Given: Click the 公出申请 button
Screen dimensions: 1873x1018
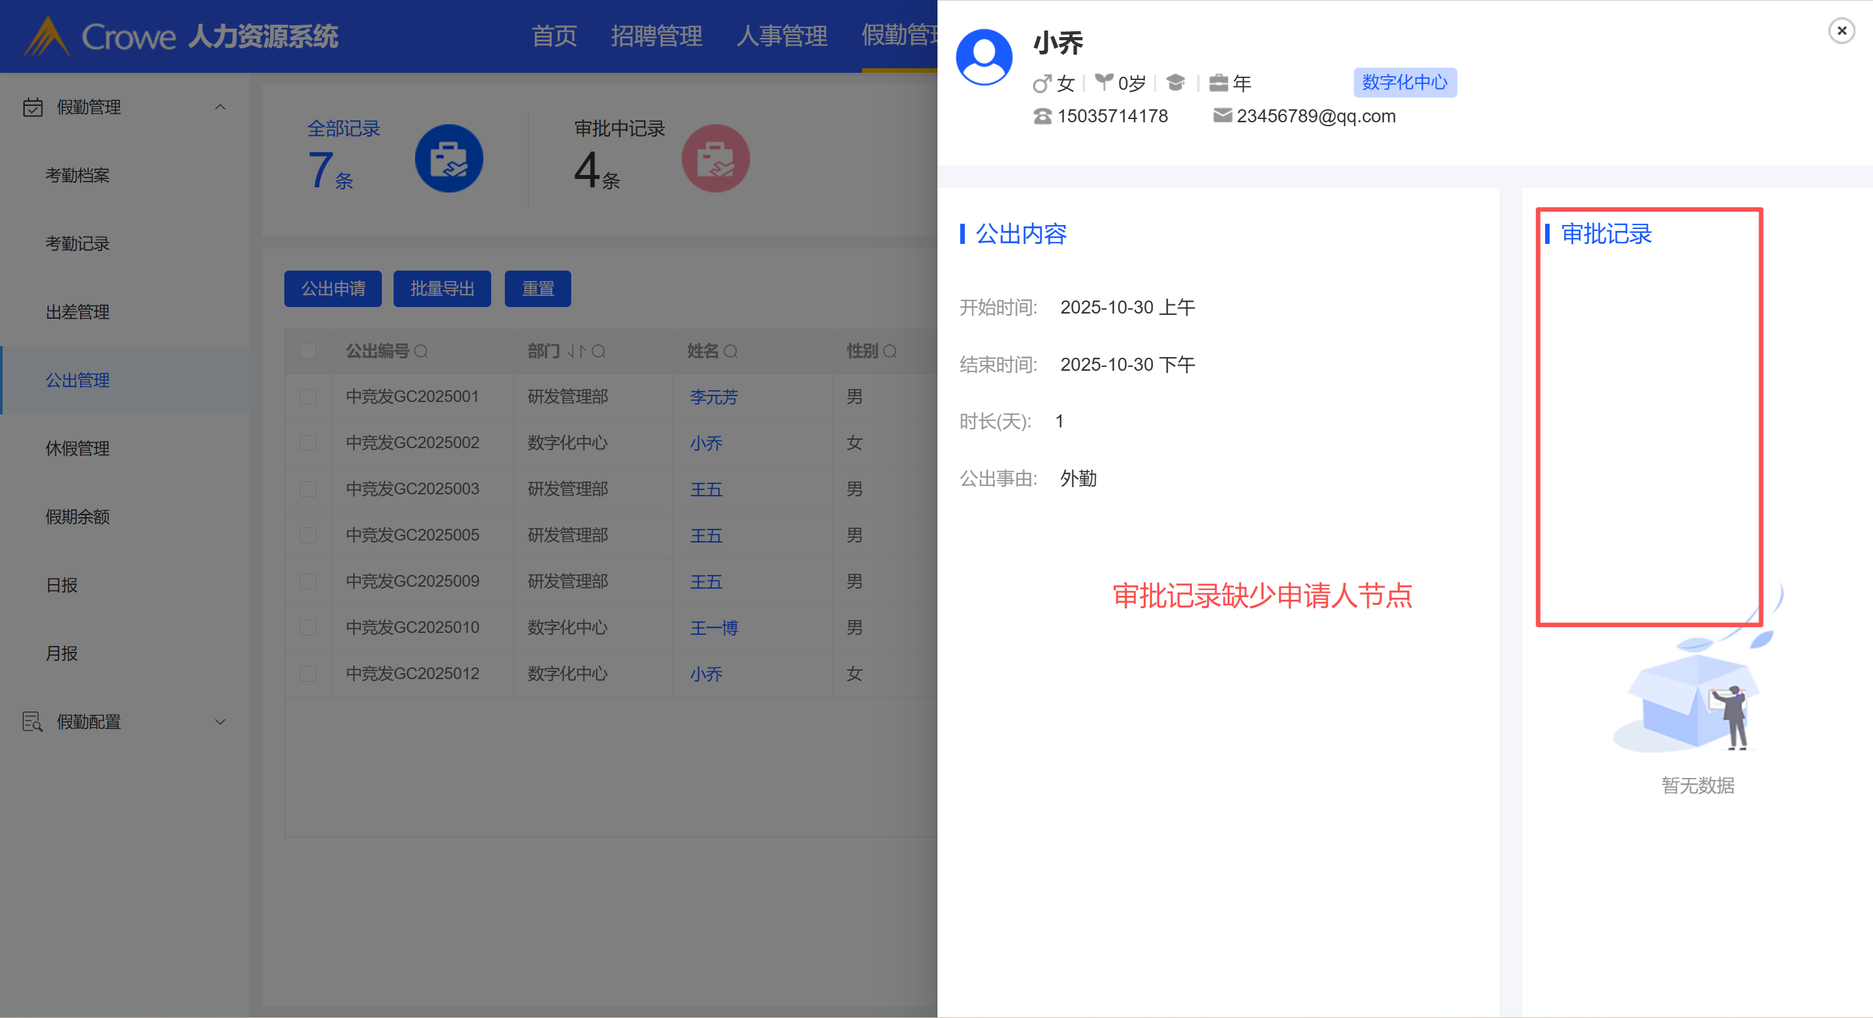Looking at the screenshot, I should click(x=333, y=289).
